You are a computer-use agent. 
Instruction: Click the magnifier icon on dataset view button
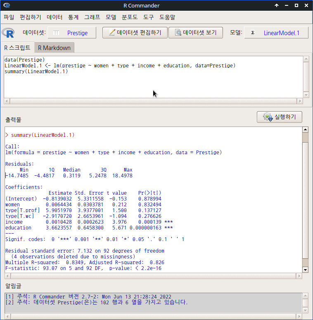(178, 32)
